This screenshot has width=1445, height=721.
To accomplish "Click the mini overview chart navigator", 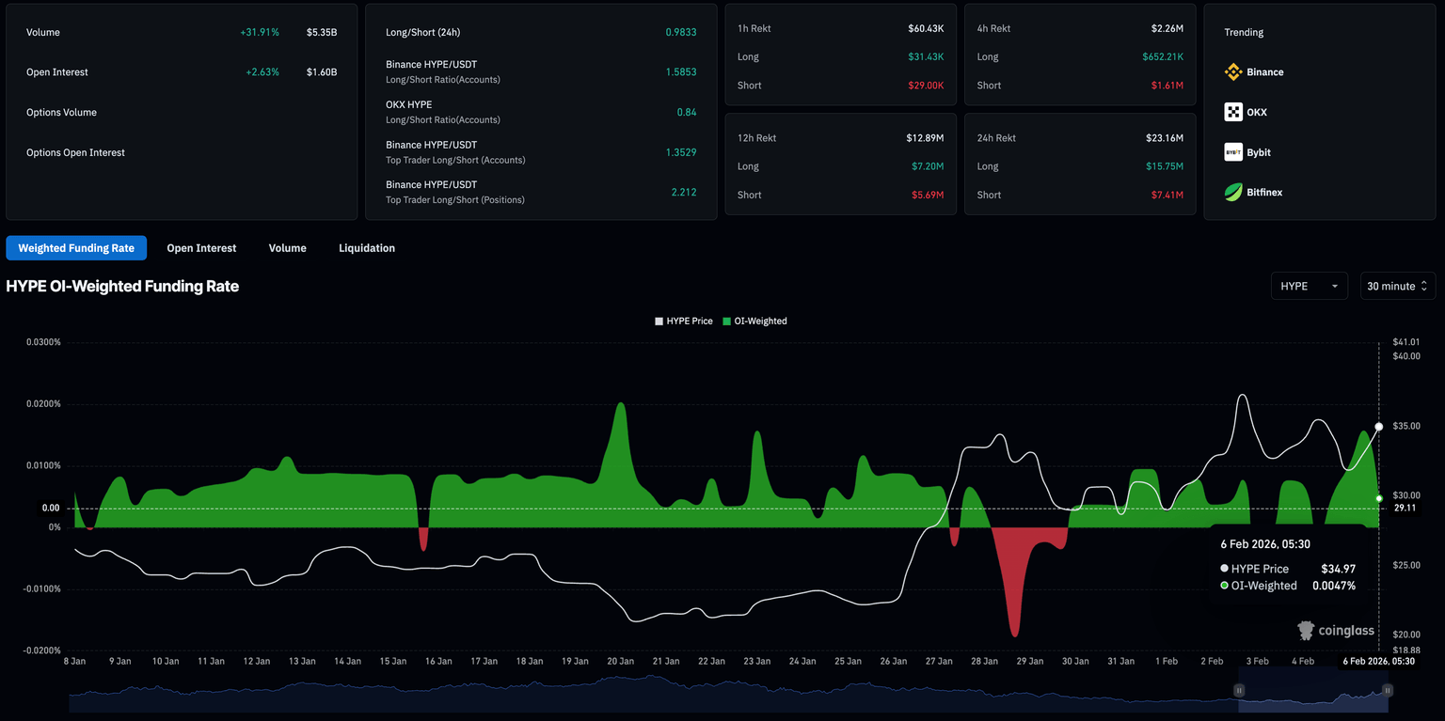I will 659,696.
